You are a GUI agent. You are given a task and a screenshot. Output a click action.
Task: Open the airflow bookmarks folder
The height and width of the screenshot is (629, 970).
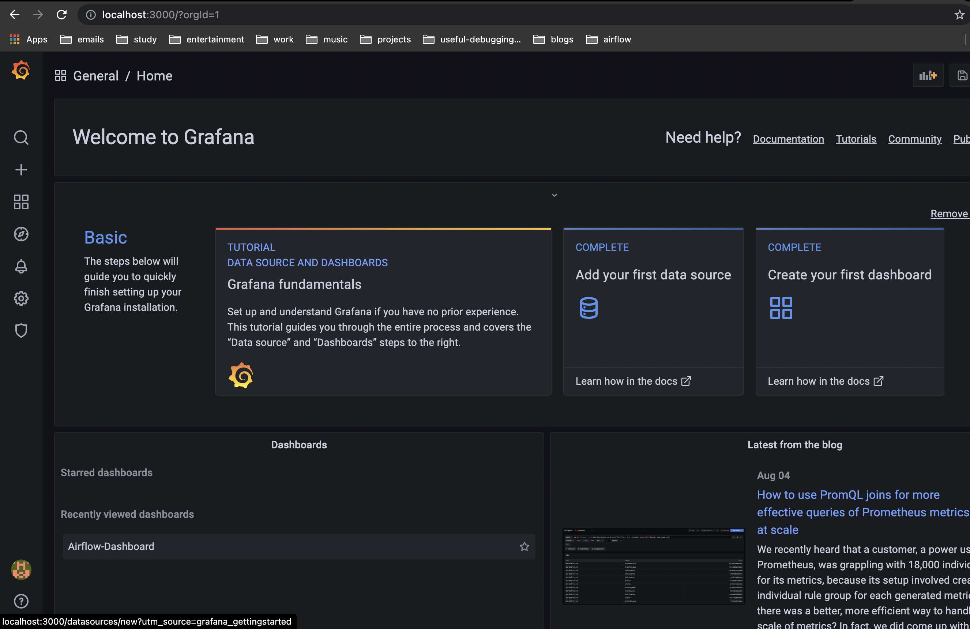(608, 39)
